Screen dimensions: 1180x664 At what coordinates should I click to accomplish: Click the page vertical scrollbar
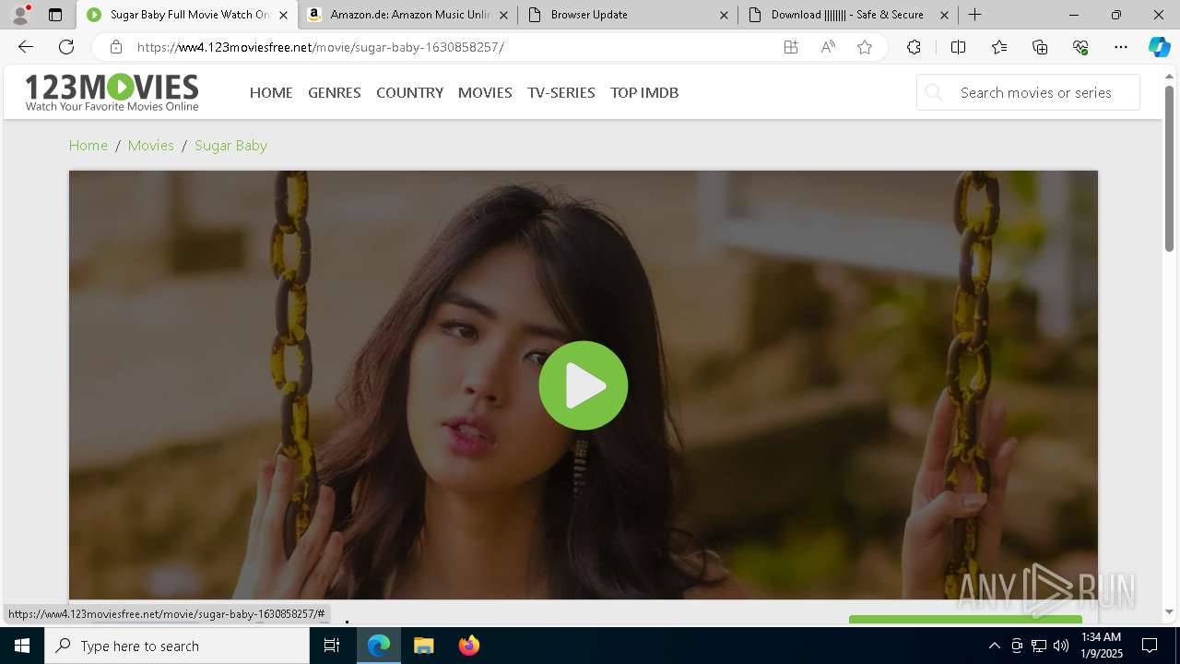point(1170,168)
